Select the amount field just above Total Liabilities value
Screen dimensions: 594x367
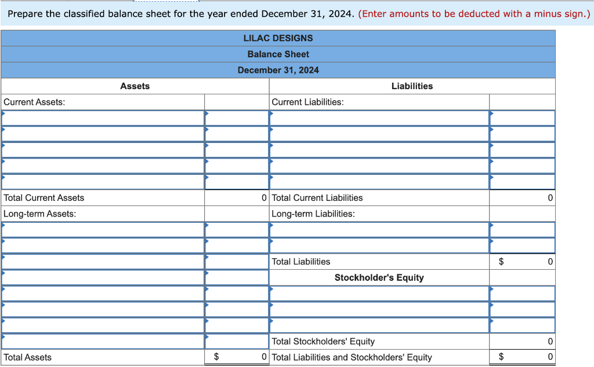click(x=523, y=245)
